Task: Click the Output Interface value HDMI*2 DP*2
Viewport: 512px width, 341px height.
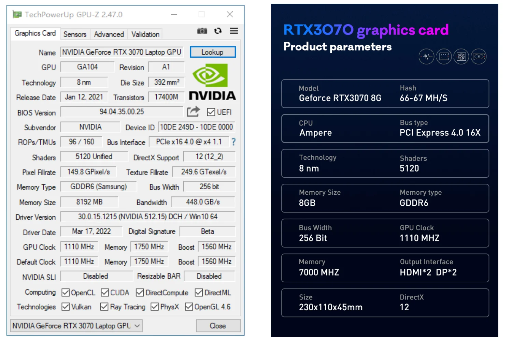Action: 428,272
